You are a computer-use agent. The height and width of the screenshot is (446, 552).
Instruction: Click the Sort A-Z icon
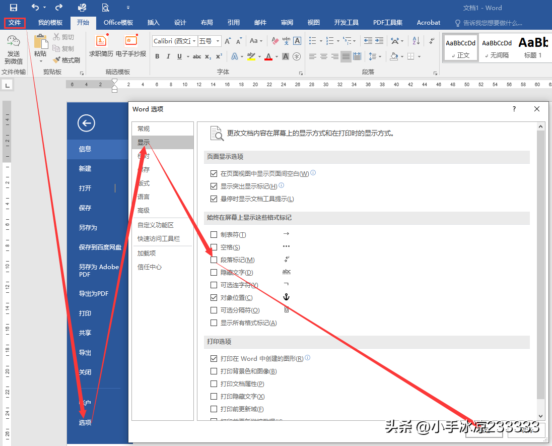point(416,41)
